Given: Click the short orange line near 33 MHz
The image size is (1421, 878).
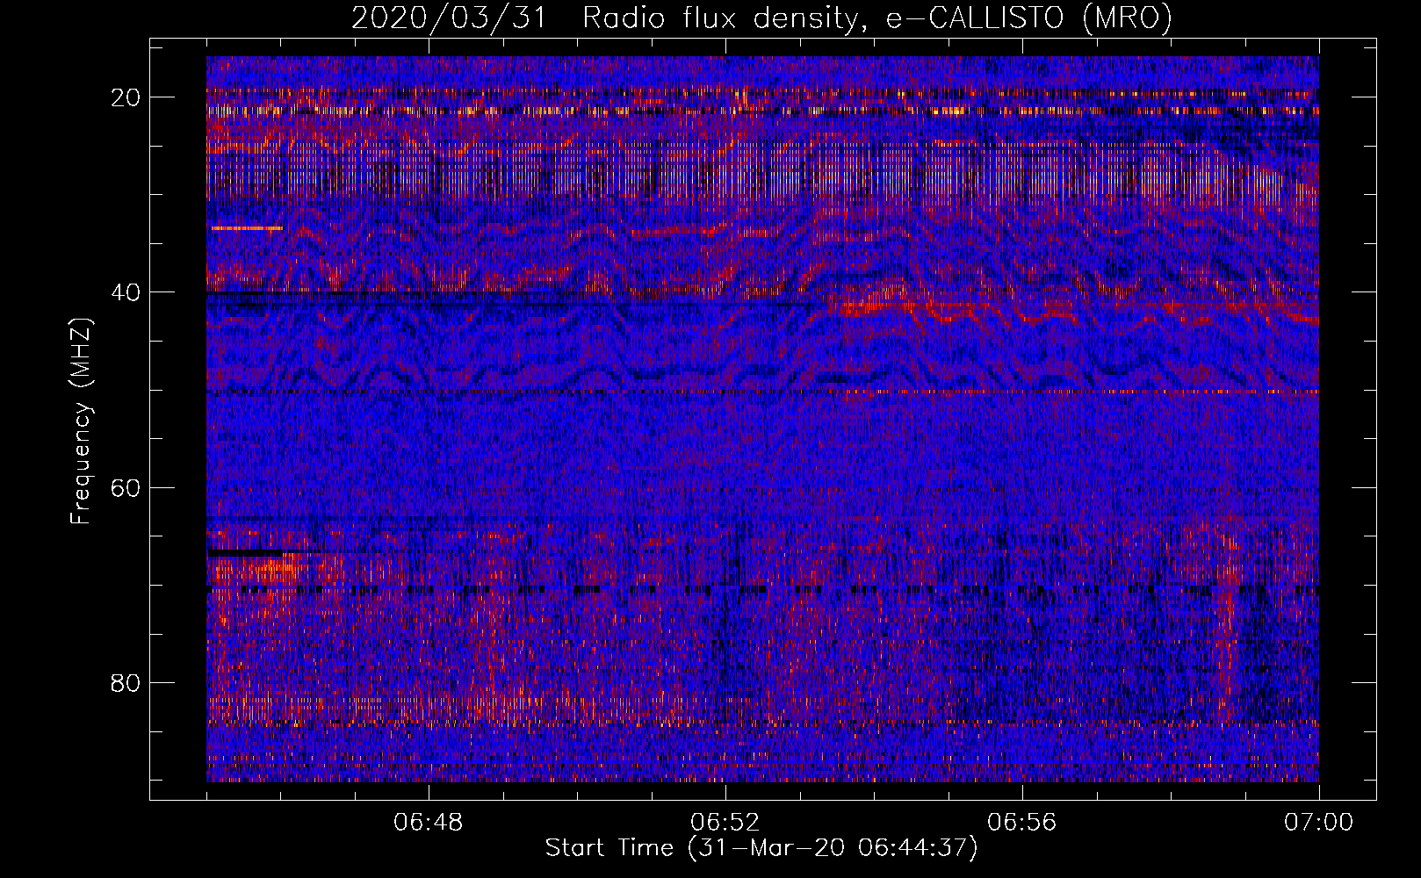Looking at the screenshot, I should 247,228.
